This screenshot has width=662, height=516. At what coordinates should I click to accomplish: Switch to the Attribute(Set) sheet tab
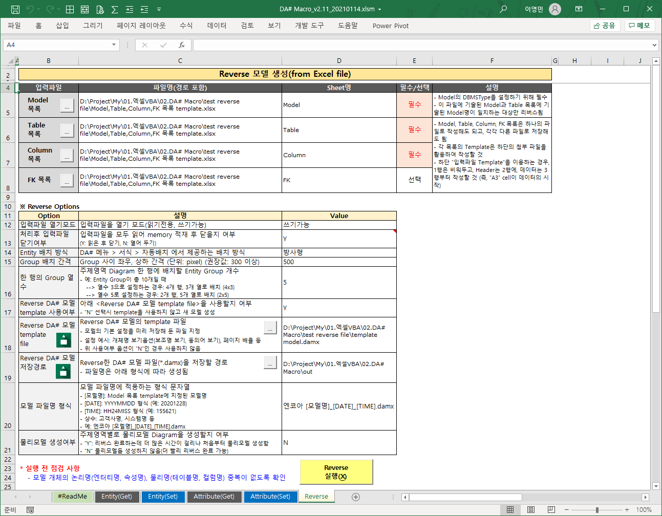(x=270, y=497)
